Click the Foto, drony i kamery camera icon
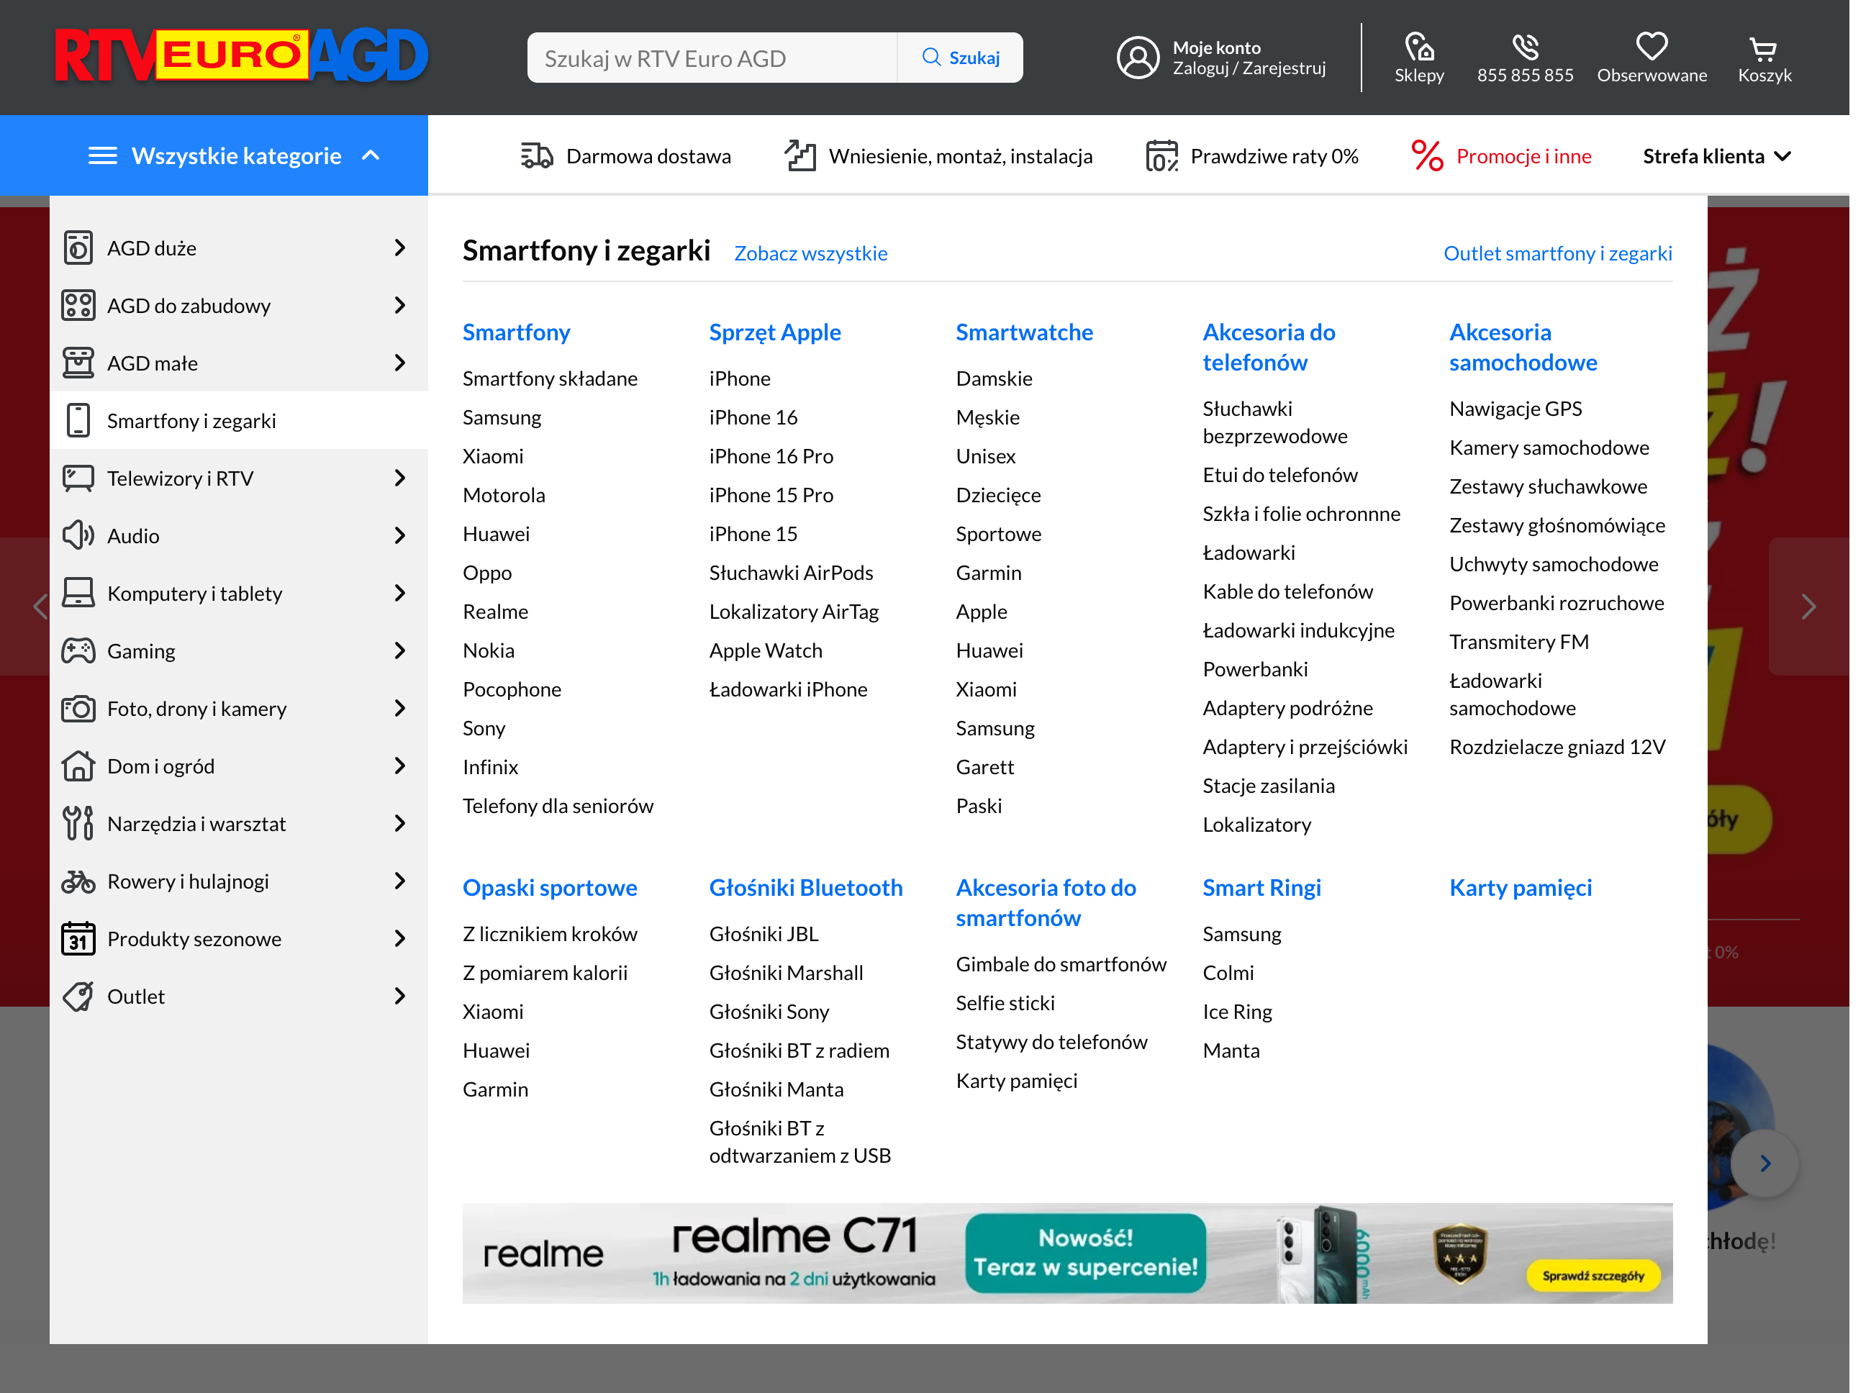 78,708
